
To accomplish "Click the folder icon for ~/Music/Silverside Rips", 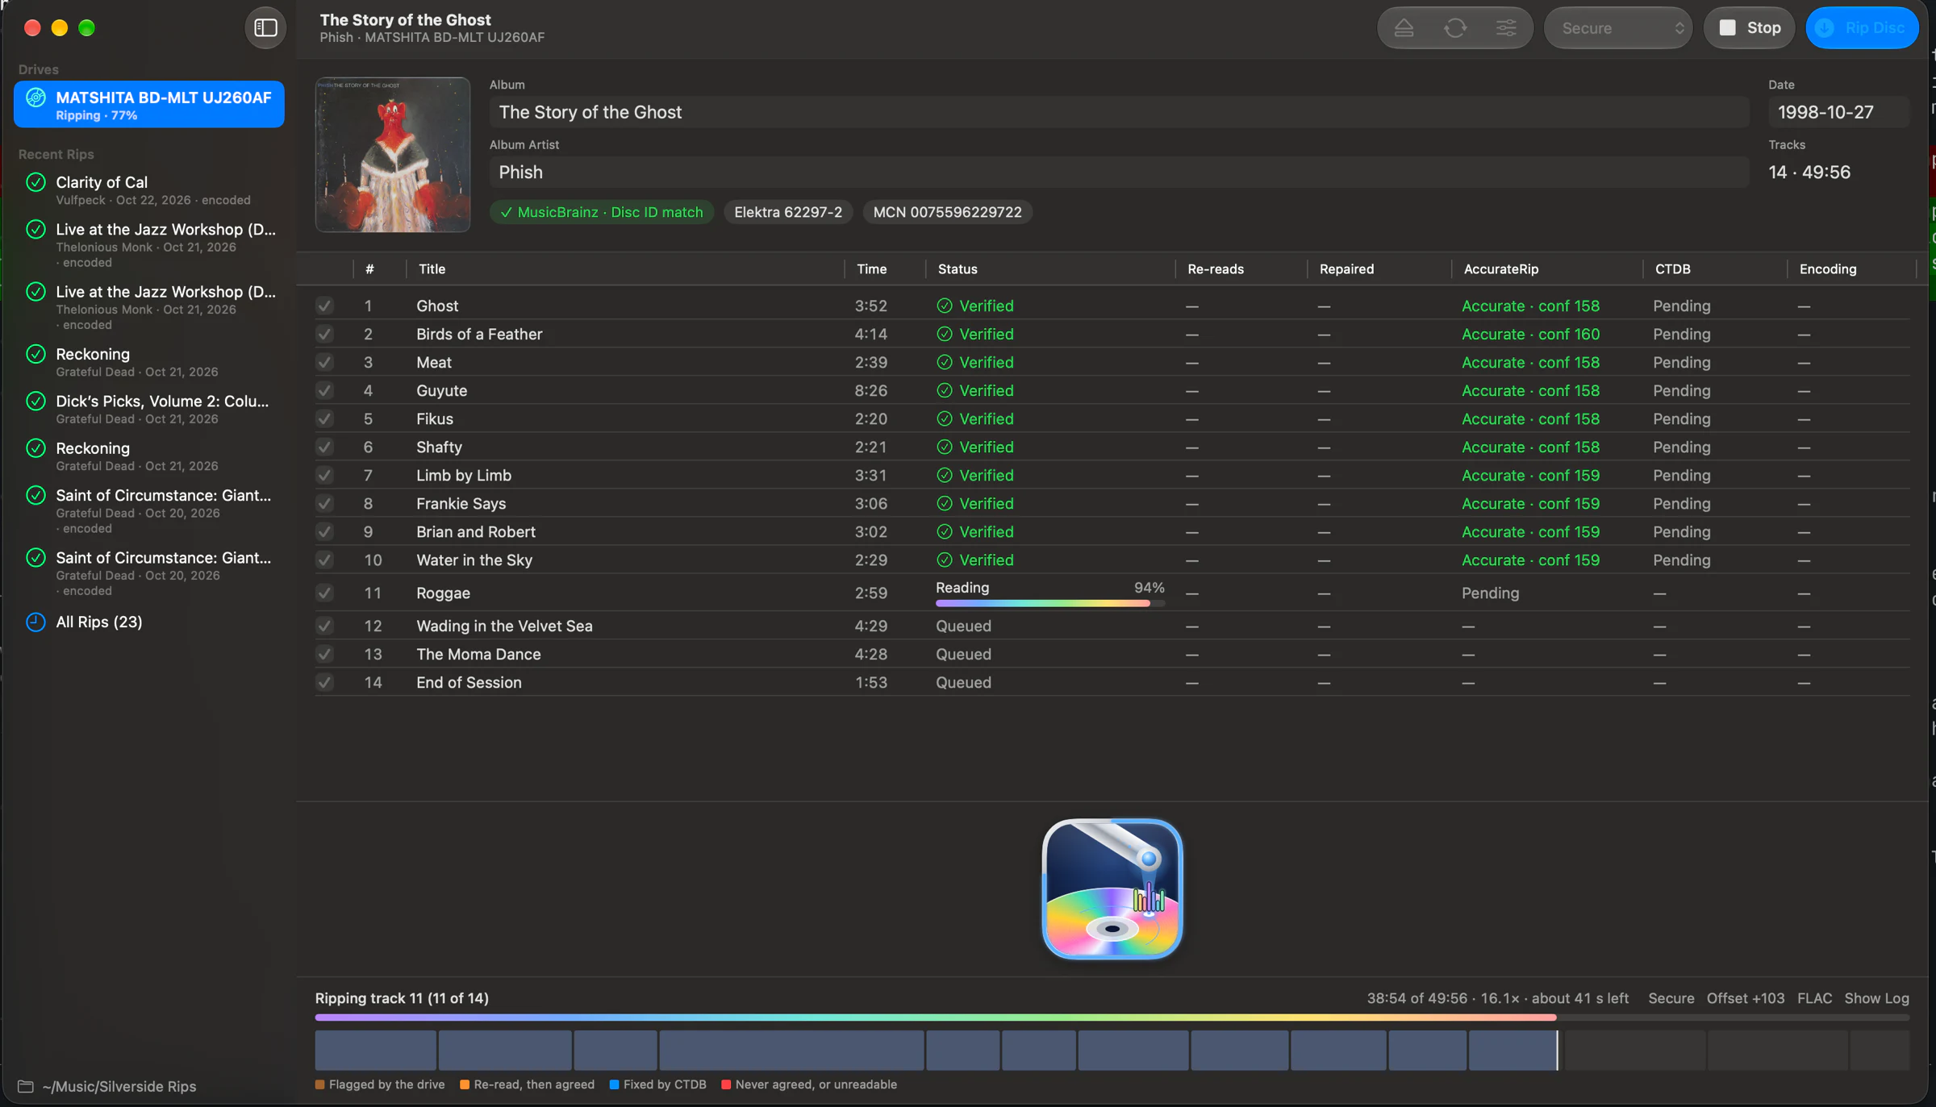I will click(26, 1086).
